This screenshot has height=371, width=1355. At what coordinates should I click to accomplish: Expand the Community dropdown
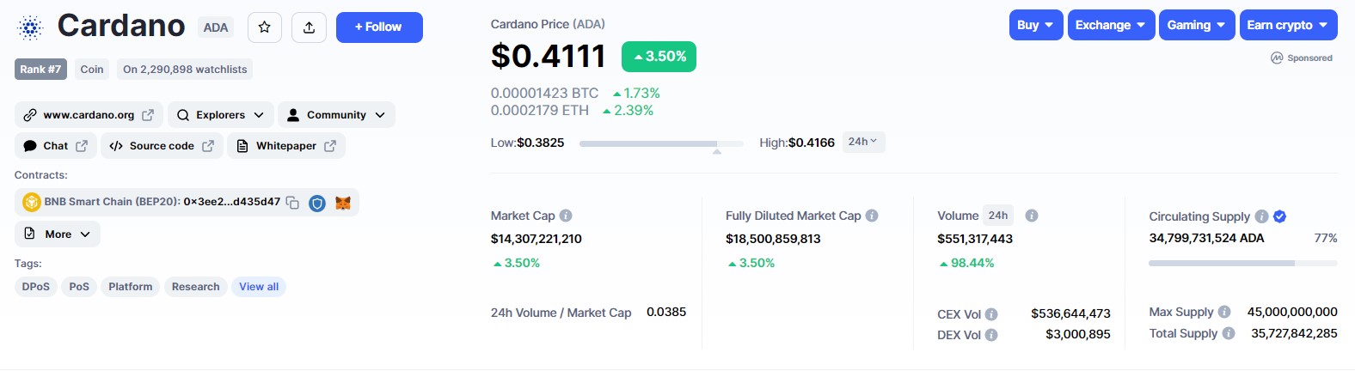click(336, 115)
